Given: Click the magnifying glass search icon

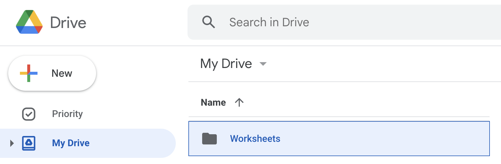Looking at the screenshot, I should point(209,22).
